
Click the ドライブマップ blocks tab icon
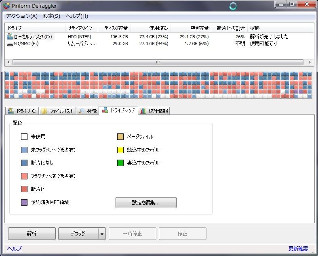(105, 110)
